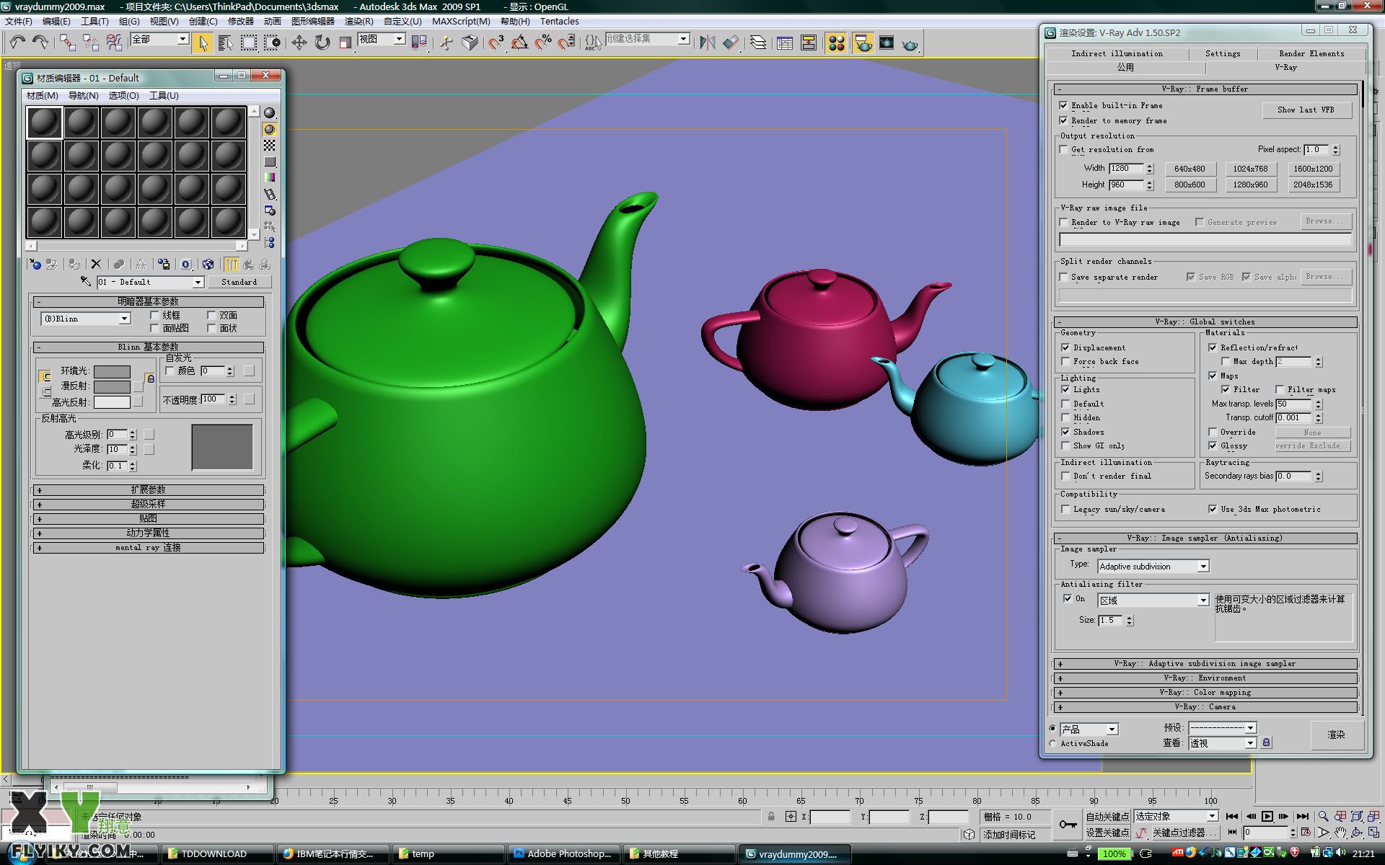Open the Layer Manager icon
Screen dimensions: 1385x865
(x=758, y=43)
